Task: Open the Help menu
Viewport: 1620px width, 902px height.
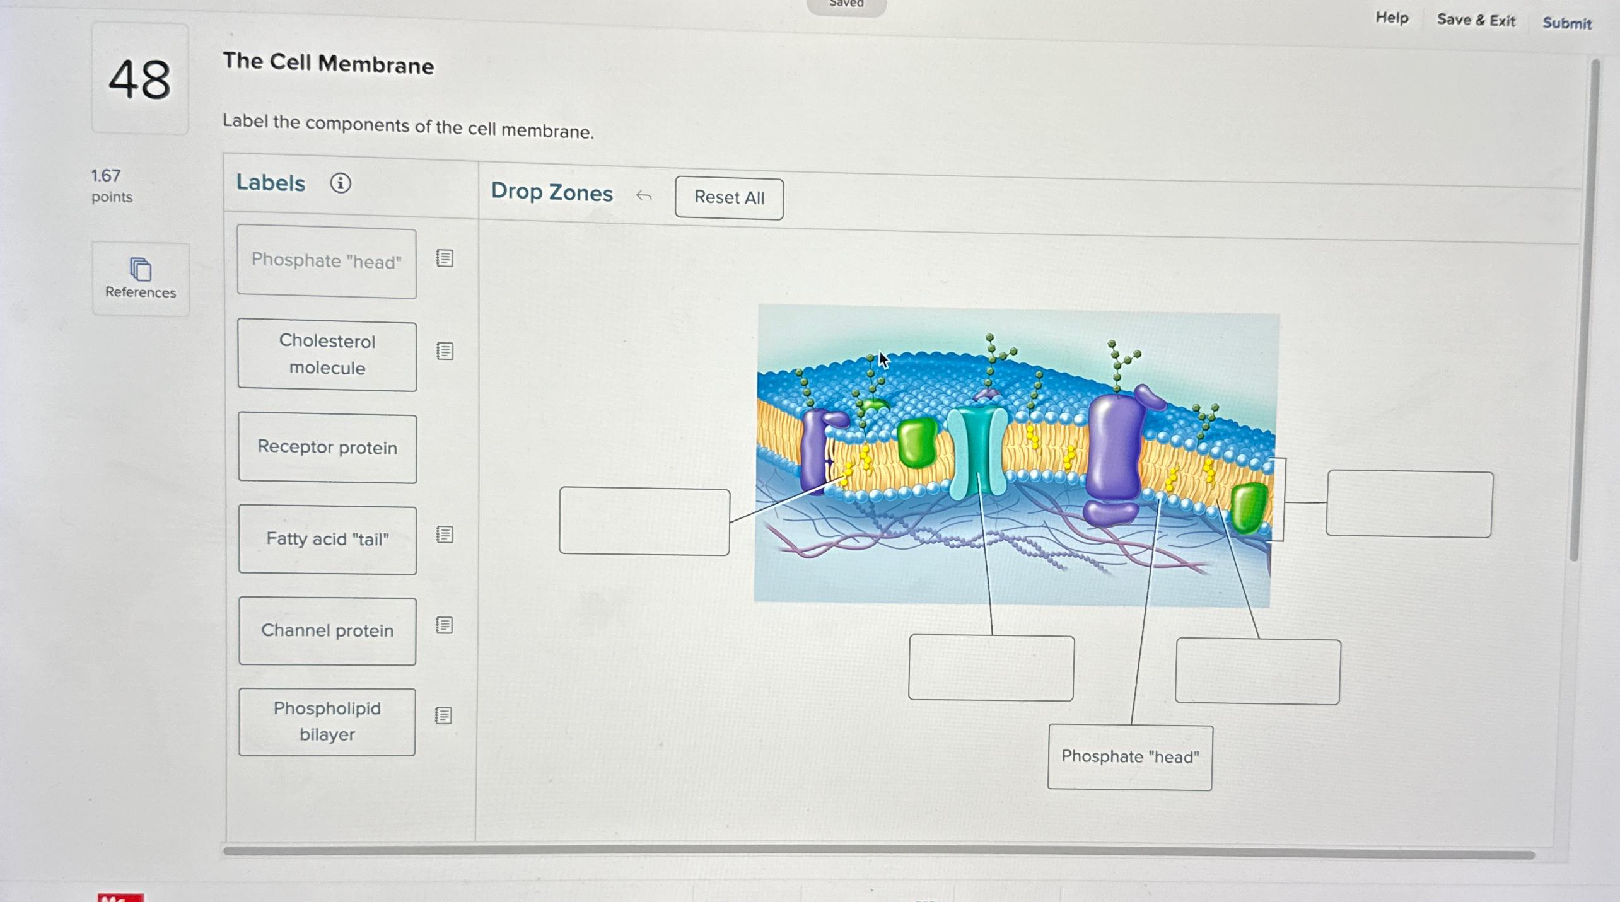Action: pos(1392,18)
